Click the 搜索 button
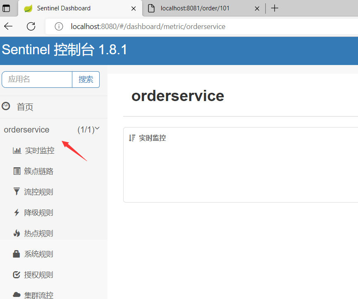Screen dimensions: 358x299 [x=86, y=80]
